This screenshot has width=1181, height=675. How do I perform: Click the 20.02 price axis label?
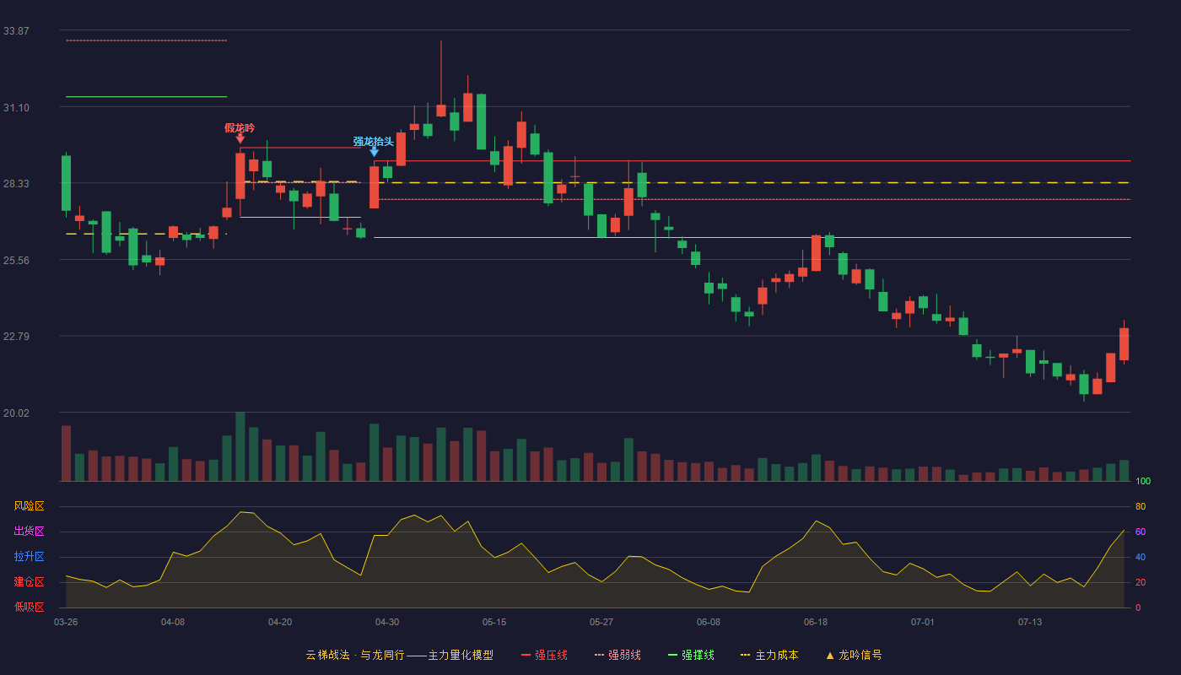[16, 413]
